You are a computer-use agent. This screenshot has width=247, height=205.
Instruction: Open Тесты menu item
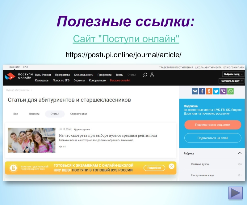(119, 75)
